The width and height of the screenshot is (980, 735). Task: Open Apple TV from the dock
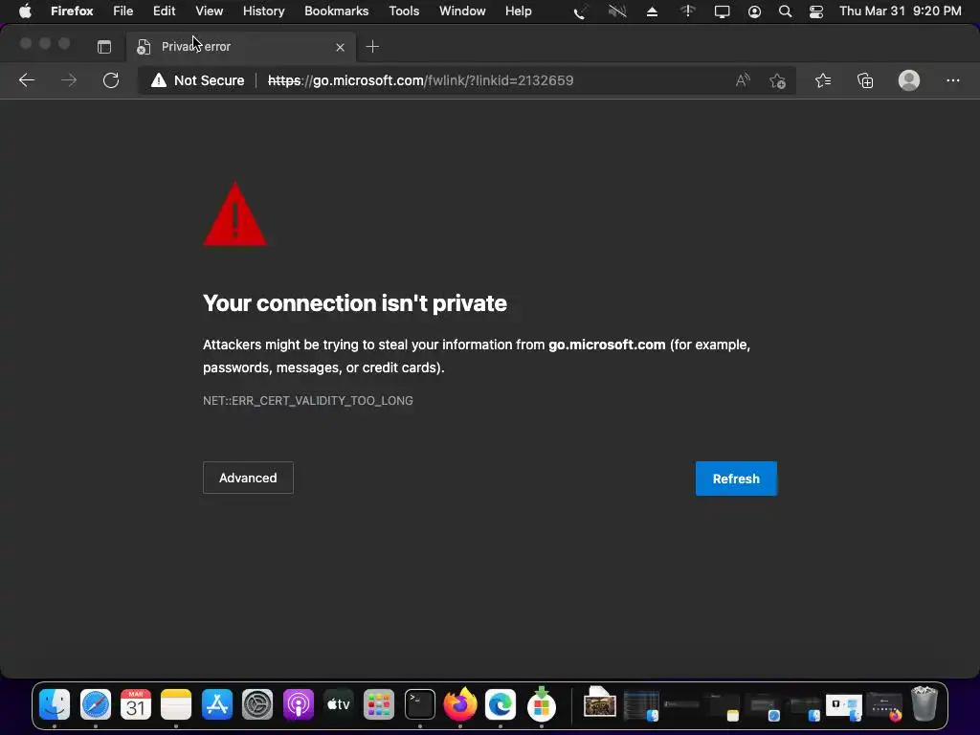[339, 705]
